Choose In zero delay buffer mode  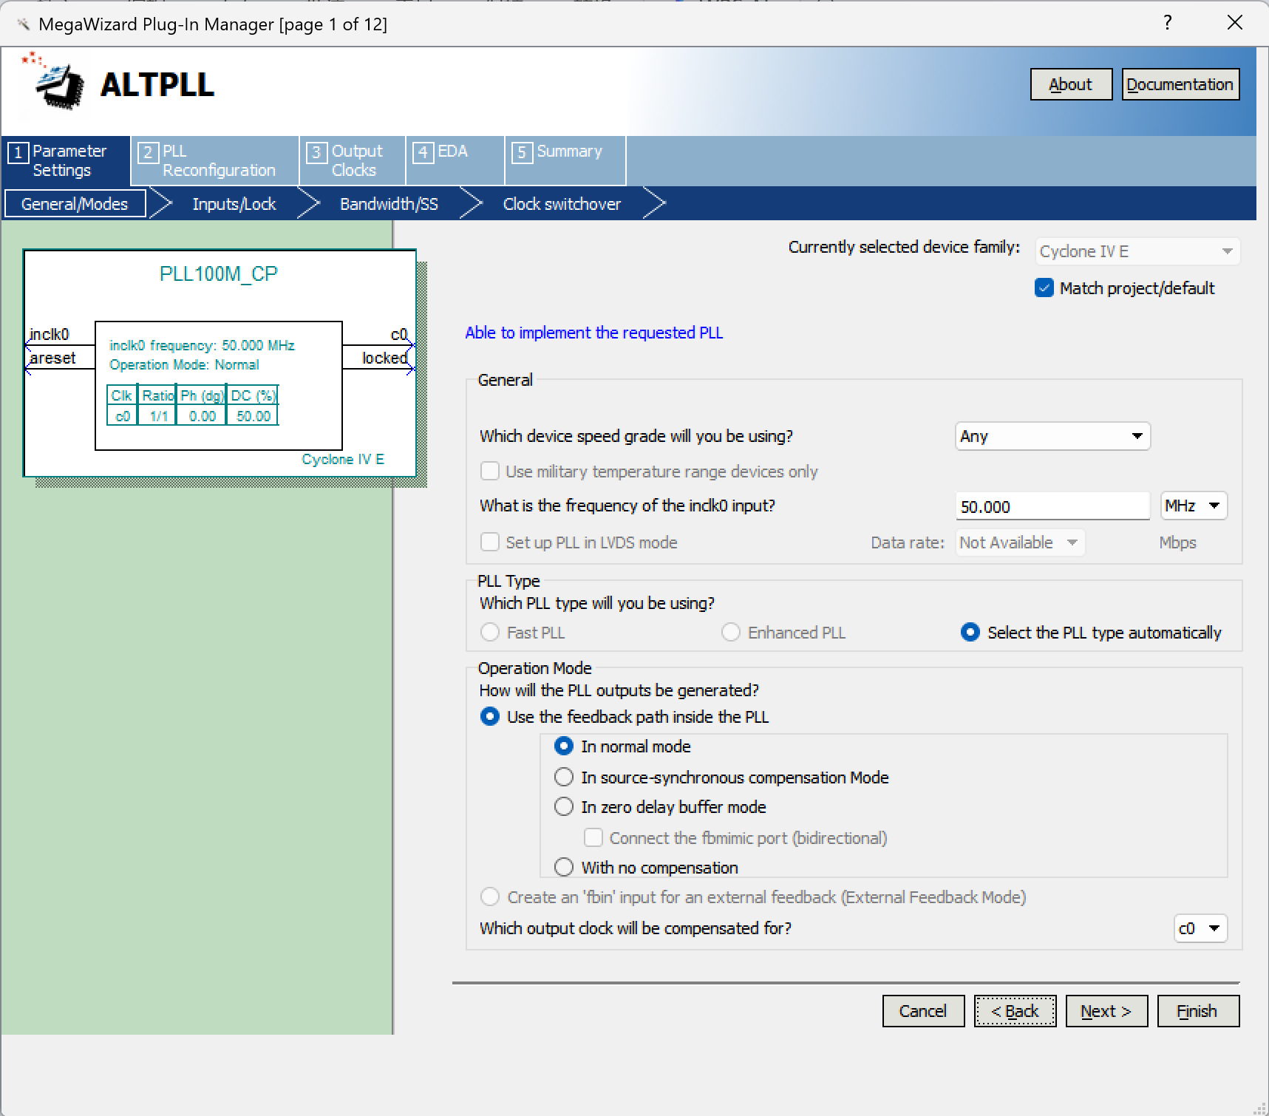563,807
